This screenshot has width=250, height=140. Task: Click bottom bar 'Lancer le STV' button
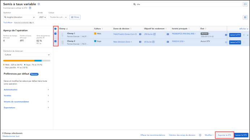(x=241, y=135)
